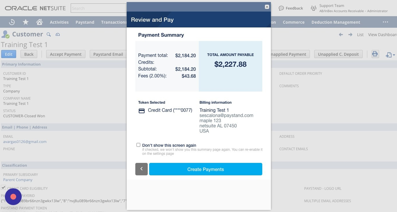Click the Customer record icon
Screen dimensions: 397x212
tap(5, 34)
